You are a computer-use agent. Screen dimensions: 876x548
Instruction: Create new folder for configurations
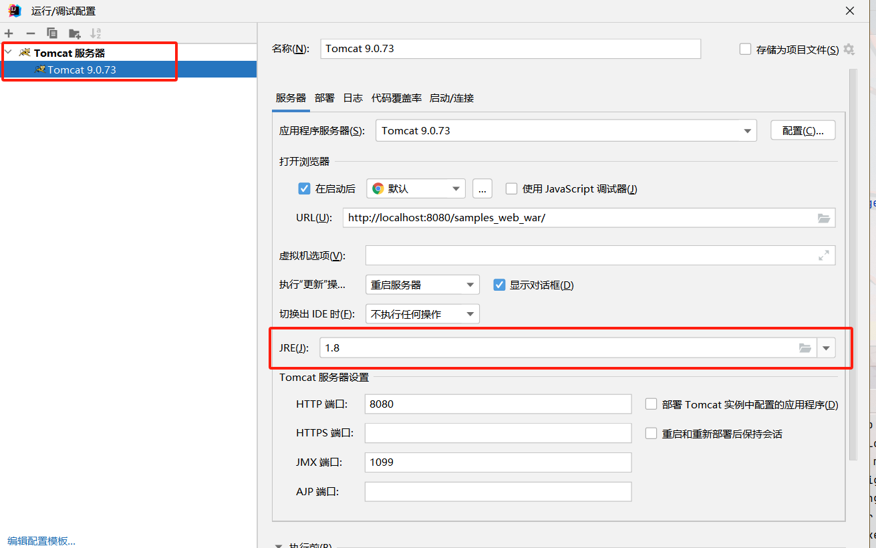74,33
